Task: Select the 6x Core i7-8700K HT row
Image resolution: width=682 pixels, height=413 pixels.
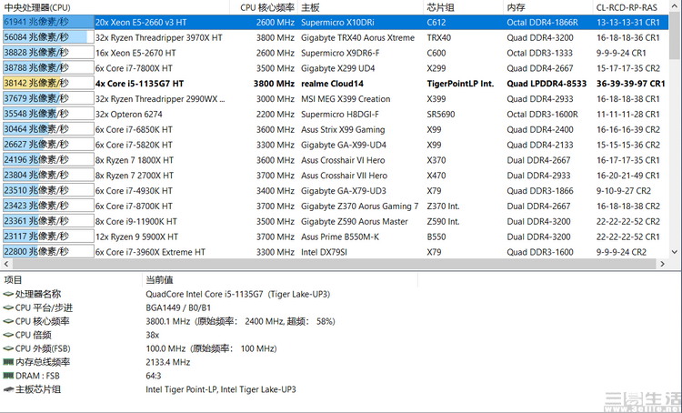Action: coord(336,206)
